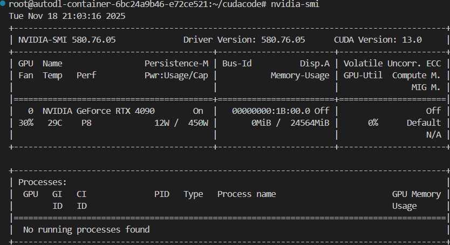Click the blue command status dot
The width and height of the screenshot is (450, 245).
tap(3, 4)
